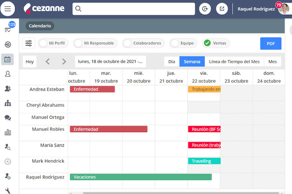The height and width of the screenshot is (194, 292).
Task: Open the chat messages icon in the sidebar
Action: 7,118
